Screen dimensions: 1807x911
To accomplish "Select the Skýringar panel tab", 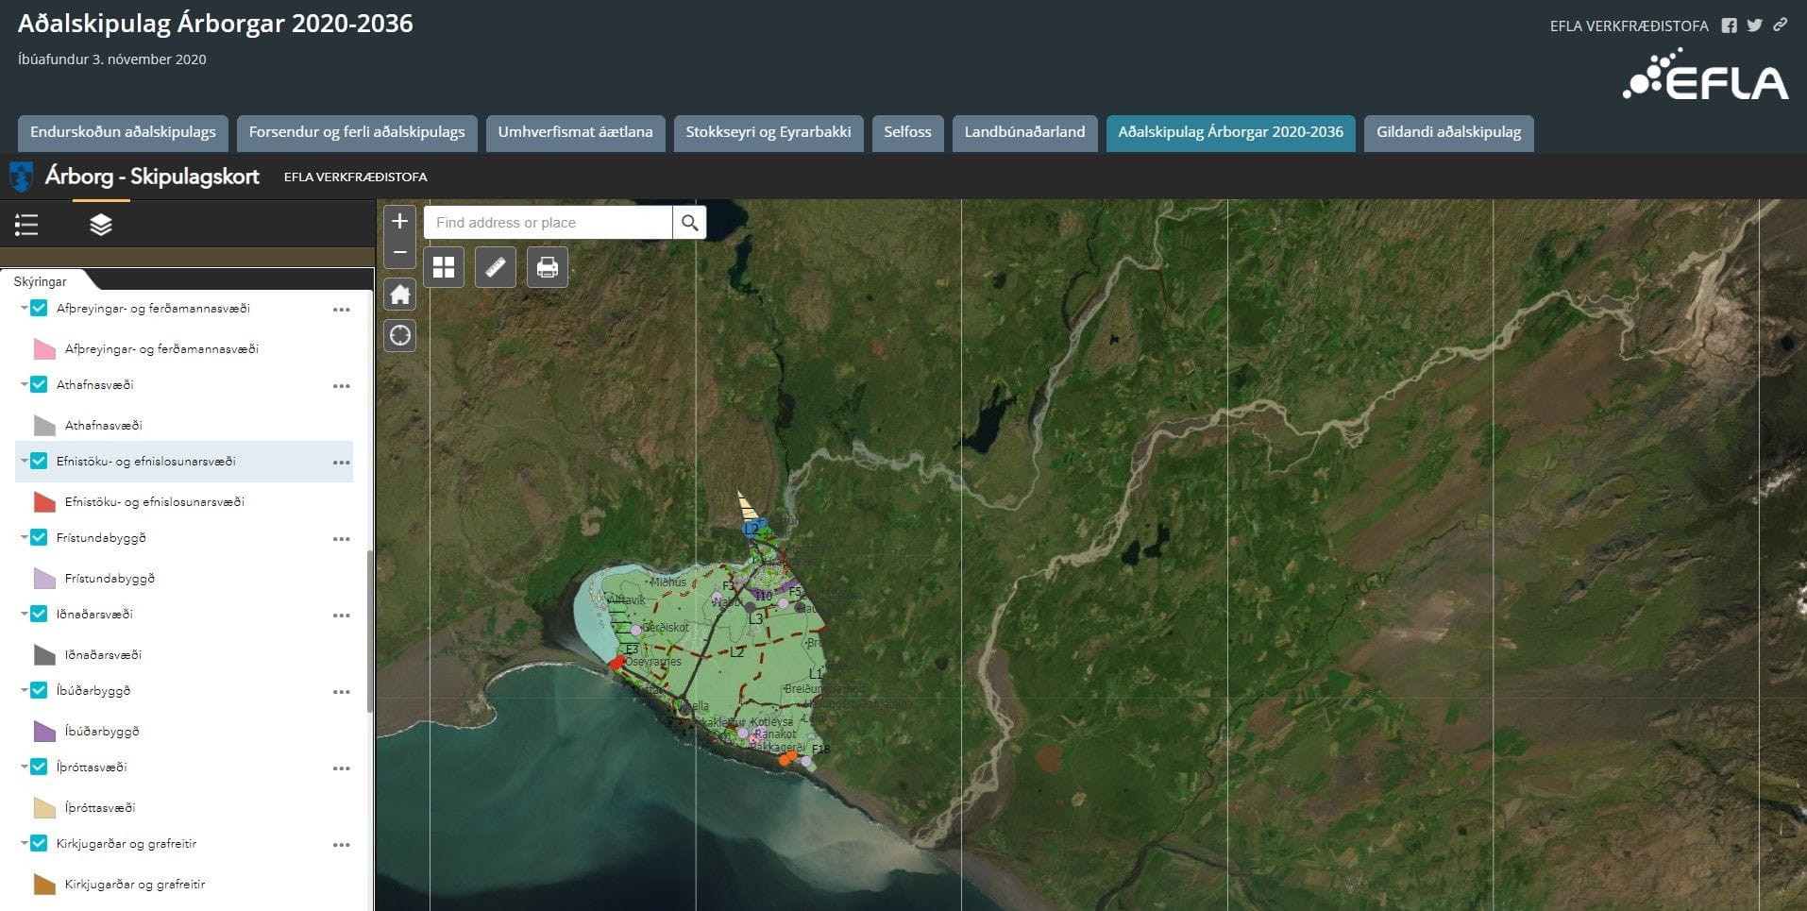I will pos(41,281).
